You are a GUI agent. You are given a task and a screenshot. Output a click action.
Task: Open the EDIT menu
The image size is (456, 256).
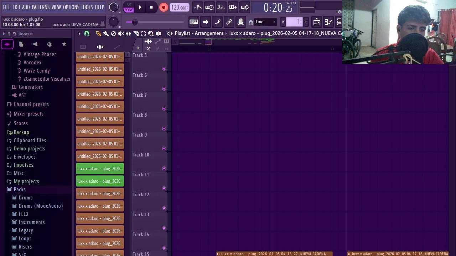pos(16,7)
